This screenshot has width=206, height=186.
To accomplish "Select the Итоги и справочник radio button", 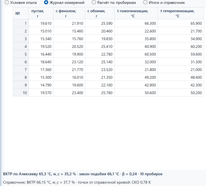I will tap(164, 3).
